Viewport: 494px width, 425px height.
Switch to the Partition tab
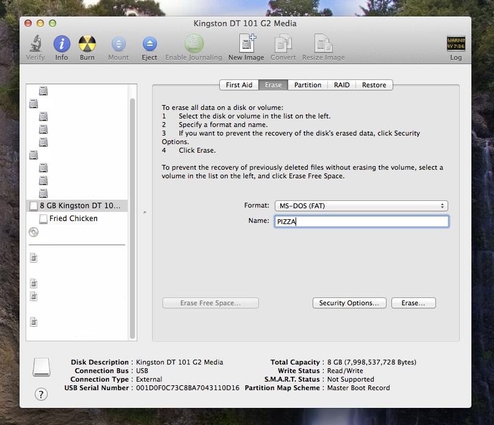(x=308, y=85)
